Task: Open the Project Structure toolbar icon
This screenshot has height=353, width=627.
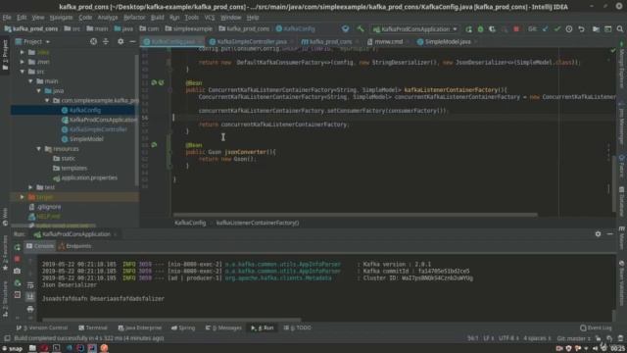Action: pyautogui.click(x=596, y=29)
